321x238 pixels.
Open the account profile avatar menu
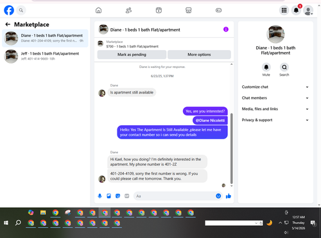click(308, 10)
